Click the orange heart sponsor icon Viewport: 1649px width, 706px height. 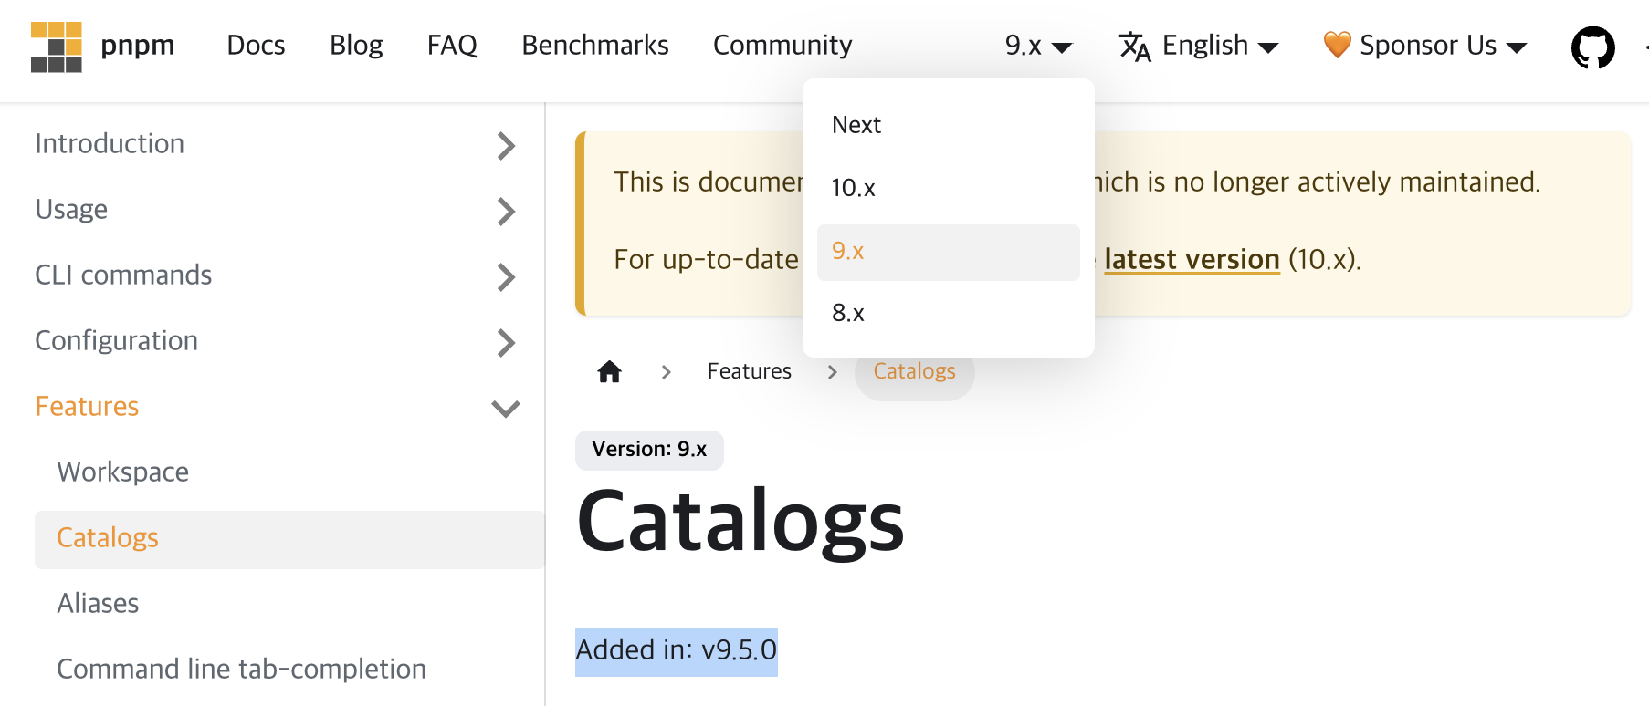[1337, 45]
